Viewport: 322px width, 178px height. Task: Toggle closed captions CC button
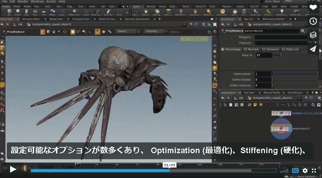point(295,170)
